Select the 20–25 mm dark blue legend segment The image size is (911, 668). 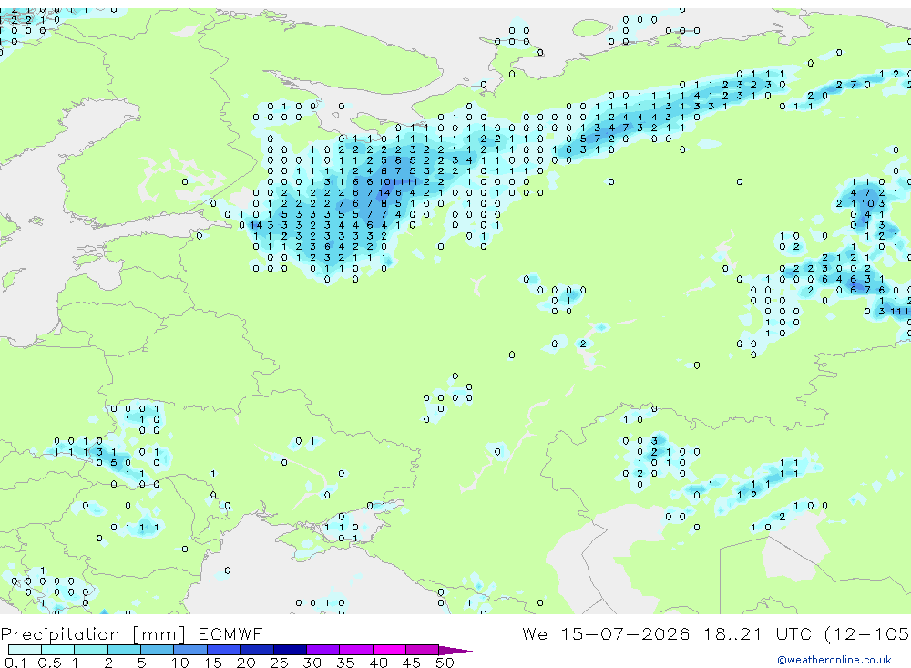[256, 650]
